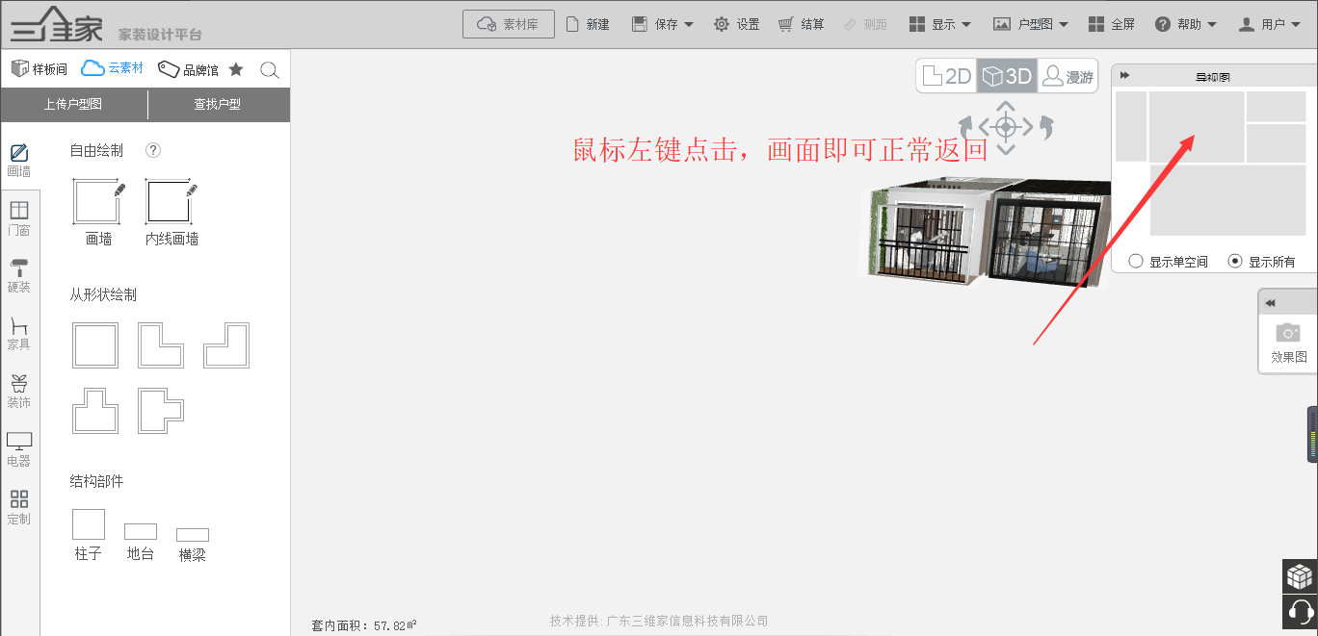The height and width of the screenshot is (636, 1318).
Task: Select the 显示所有 radio button
Action: point(1235,262)
